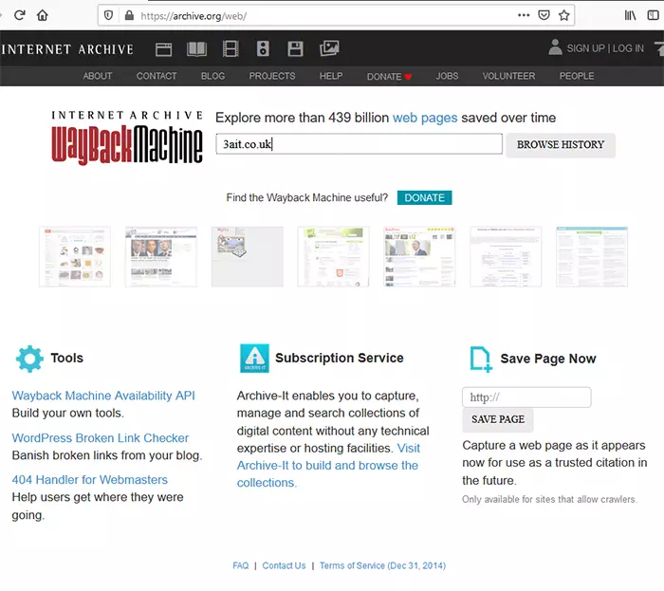Click the teal DONATE button
The image size is (664, 591).
click(424, 197)
